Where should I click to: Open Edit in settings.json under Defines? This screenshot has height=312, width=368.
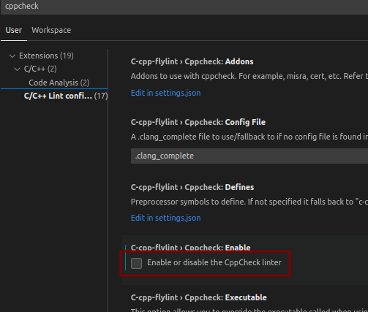[166, 218]
